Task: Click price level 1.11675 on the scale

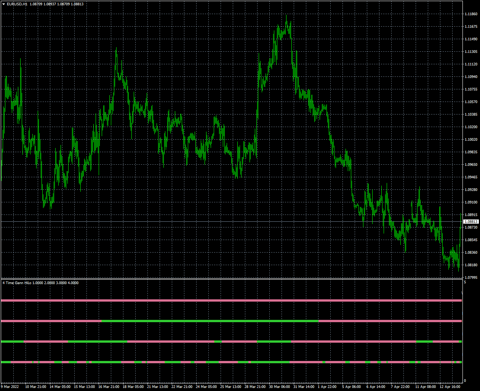Action: point(471,27)
